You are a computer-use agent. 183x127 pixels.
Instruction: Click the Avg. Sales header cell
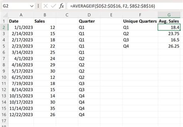click(169, 21)
